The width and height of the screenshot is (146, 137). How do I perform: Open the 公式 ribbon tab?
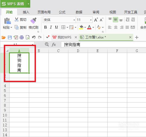[x=62, y=12]
